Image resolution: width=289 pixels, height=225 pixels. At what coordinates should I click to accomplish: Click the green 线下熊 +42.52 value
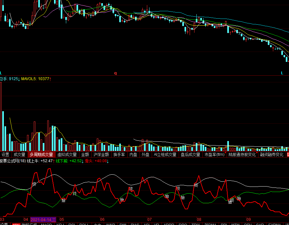(70, 161)
